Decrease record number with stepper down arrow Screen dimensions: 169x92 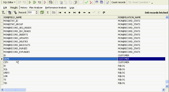[x=37, y=13]
